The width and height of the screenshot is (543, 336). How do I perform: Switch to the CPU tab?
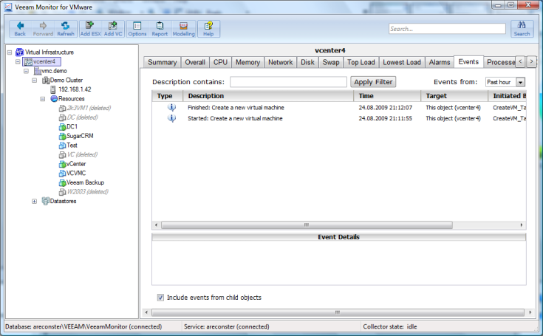pyautogui.click(x=220, y=63)
